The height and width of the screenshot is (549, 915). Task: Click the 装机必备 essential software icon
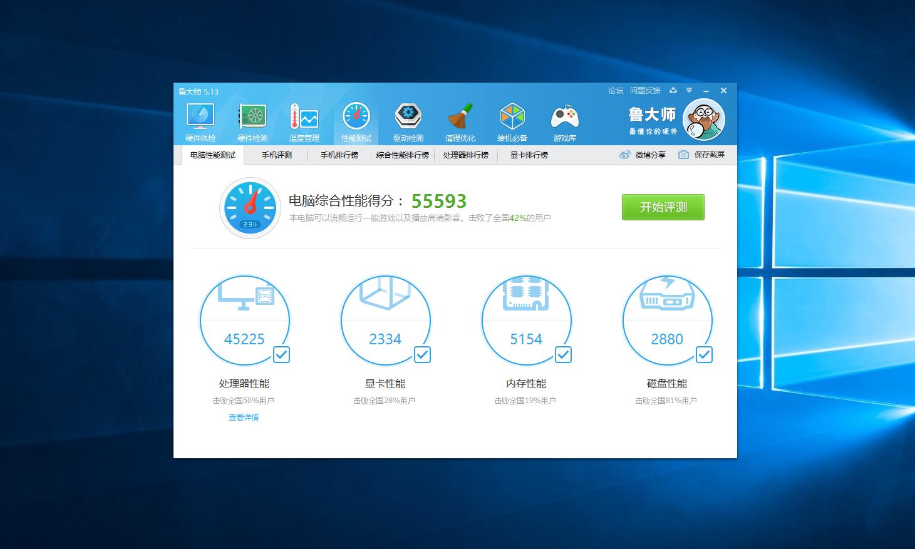512,120
